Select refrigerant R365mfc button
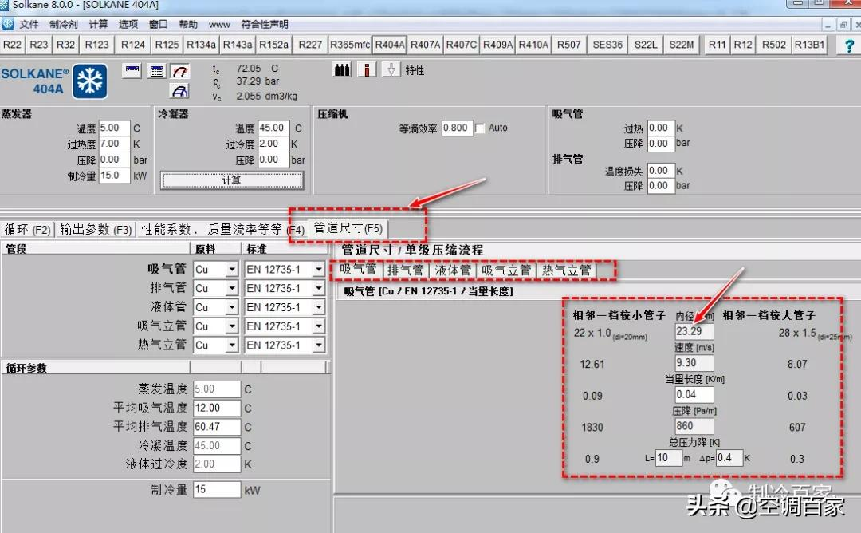 [350, 45]
